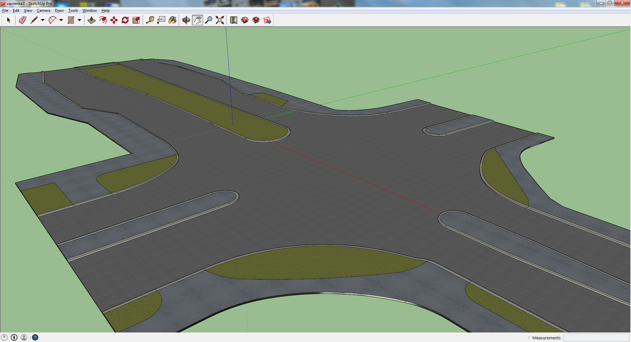Expand the arc tool dropdown arrow

(61, 20)
